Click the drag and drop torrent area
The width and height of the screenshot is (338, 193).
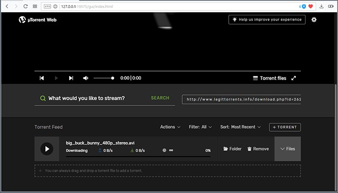167,171
